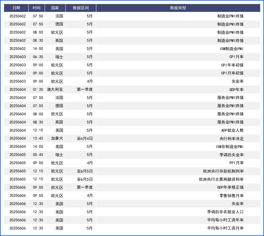Click 澳大利亚 country cell
Image resolution: width=264 pixels, height=236 pixels.
55,89
